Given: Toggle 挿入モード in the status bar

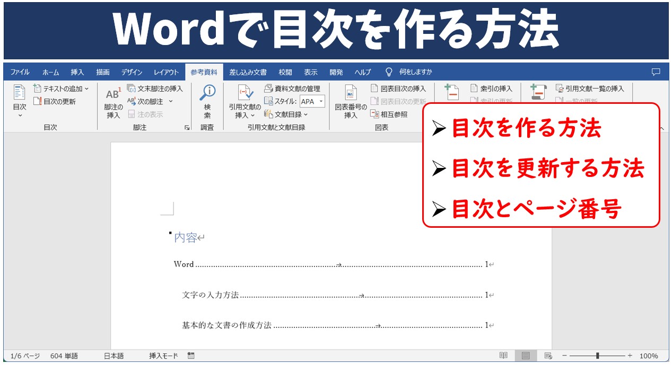Looking at the screenshot, I should [163, 356].
